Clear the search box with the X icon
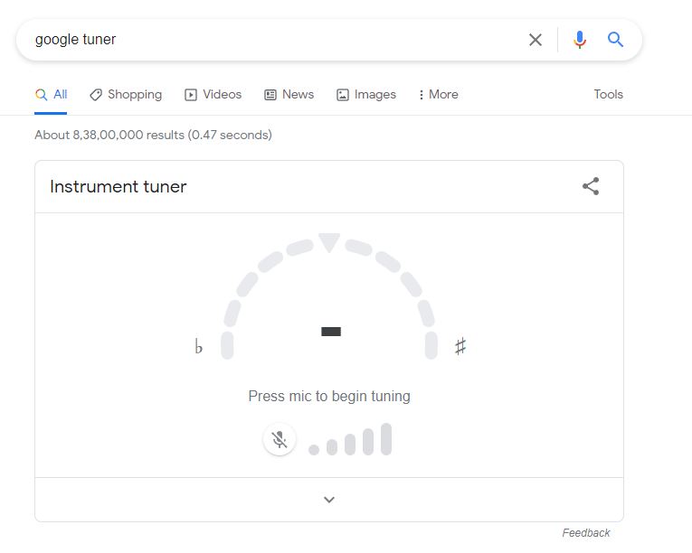Image resolution: width=692 pixels, height=553 pixels. click(535, 40)
